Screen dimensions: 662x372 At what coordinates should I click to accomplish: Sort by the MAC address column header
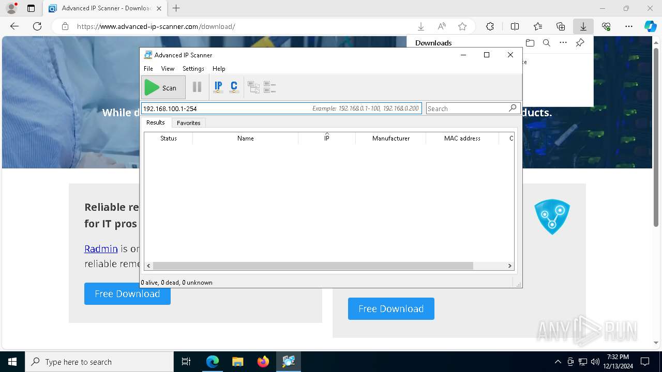click(x=462, y=138)
